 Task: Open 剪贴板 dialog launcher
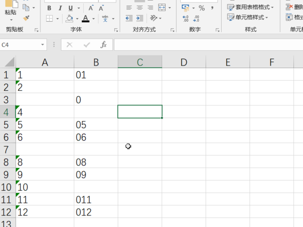tap(36, 30)
